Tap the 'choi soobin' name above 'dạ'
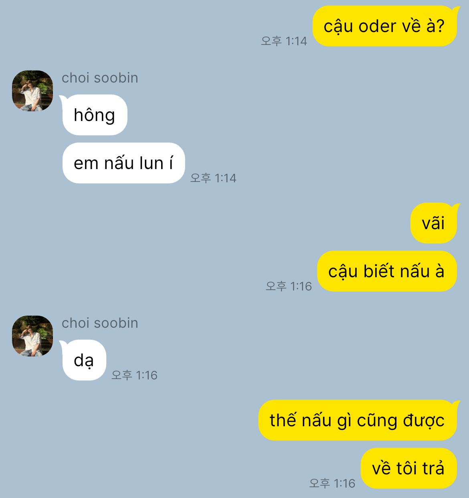 click(100, 323)
